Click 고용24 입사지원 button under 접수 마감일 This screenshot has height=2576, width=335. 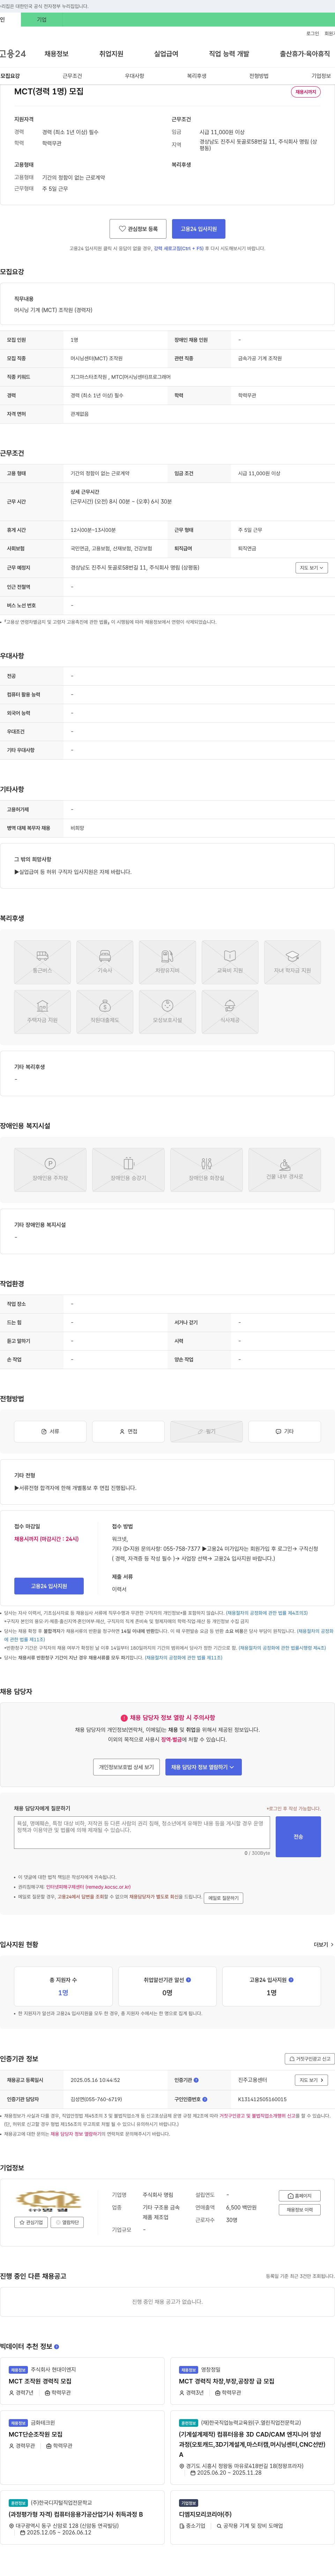49,1586
